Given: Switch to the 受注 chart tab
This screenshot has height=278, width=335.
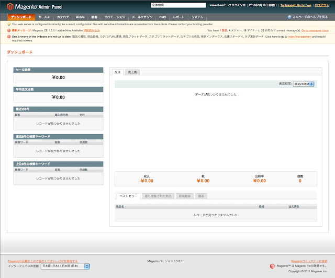Looking at the screenshot, I should (x=117, y=72).
